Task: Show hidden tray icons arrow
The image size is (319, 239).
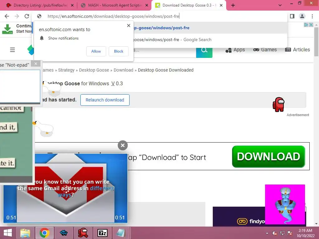Action: click(x=267, y=233)
